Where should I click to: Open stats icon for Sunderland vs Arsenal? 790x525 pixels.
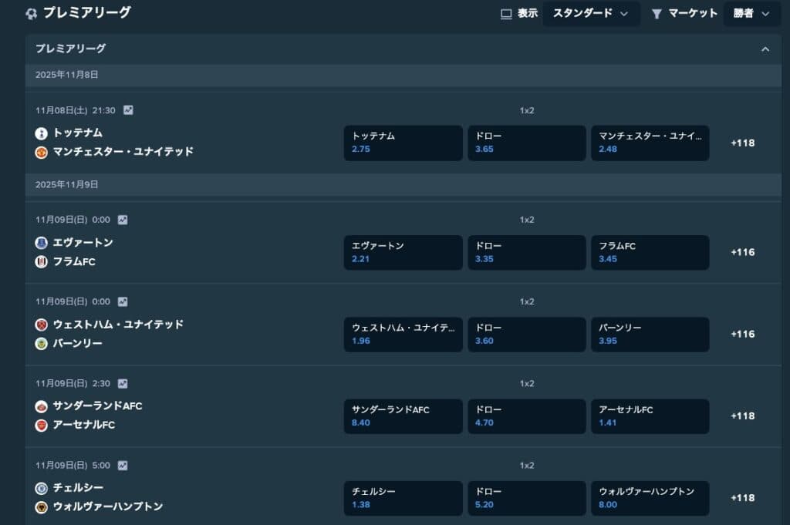(x=123, y=383)
